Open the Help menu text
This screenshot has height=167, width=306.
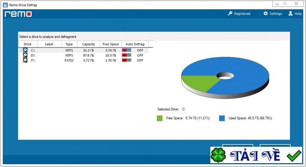pyautogui.click(x=298, y=14)
